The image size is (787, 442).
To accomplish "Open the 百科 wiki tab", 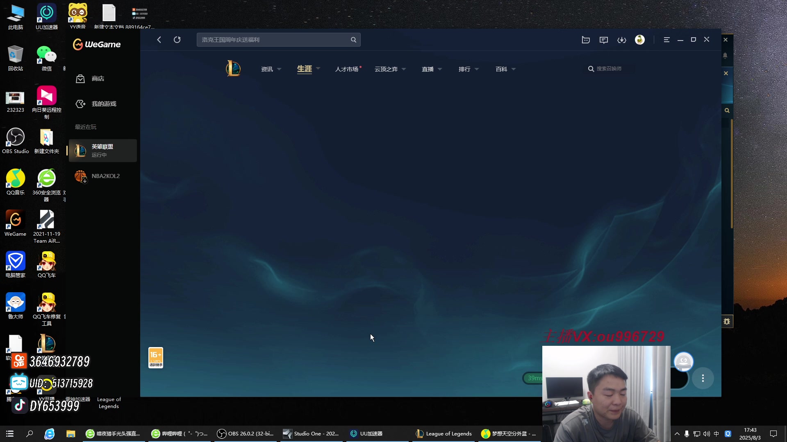I will pyautogui.click(x=501, y=69).
